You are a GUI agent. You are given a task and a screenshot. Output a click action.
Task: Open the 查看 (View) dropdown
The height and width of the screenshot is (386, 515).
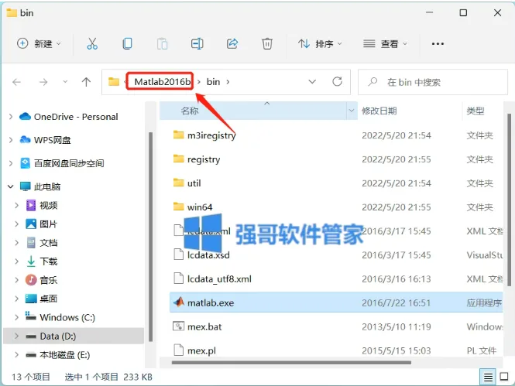tap(385, 43)
